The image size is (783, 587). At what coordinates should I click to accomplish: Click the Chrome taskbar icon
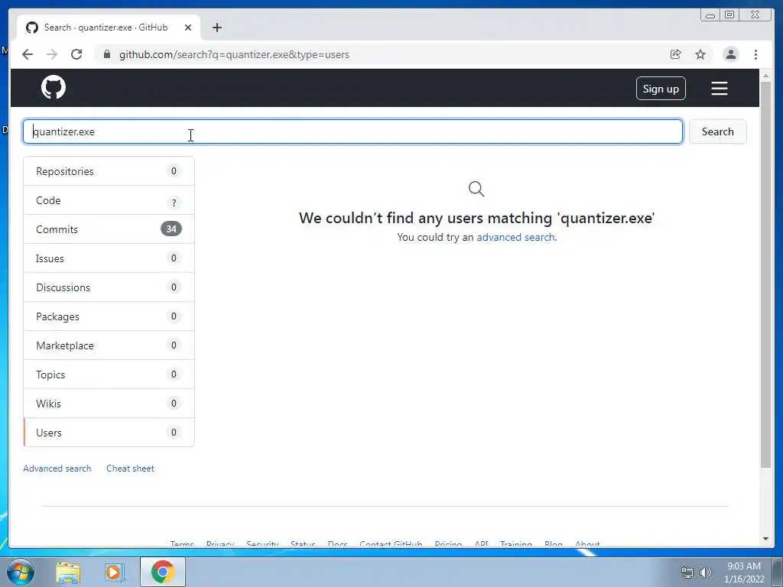163,572
